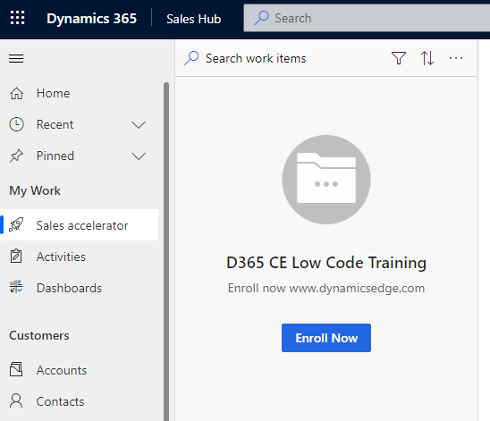Click the global Search box
The width and height of the screenshot is (490, 421).
[x=367, y=18]
